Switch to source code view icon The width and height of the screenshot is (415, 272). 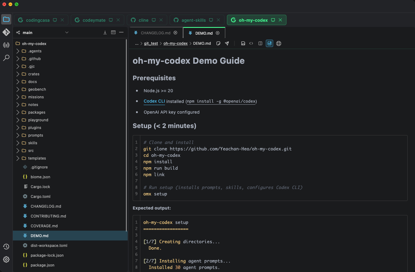(x=251, y=43)
